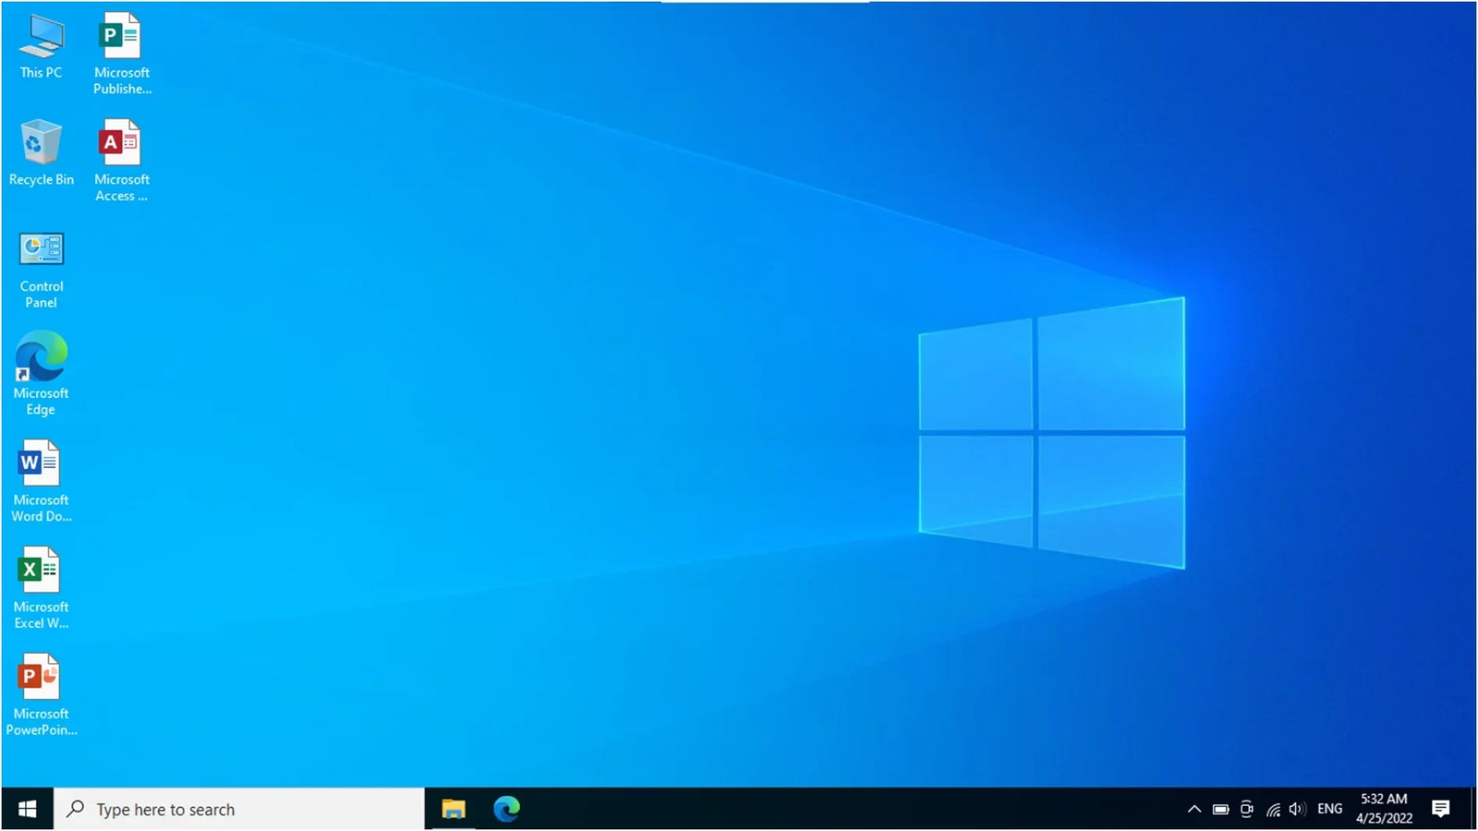The height and width of the screenshot is (831, 1478).
Task: Check battery status in the system tray
Action: click(1221, 809)
